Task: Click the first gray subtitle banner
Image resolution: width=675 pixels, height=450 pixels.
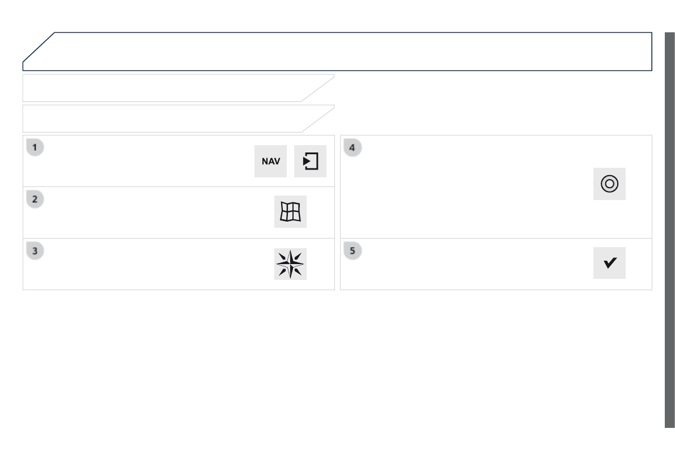Action: [x=164, y=88]
